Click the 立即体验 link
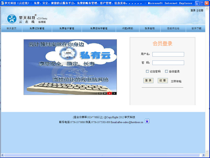Image resolution: width=210 pixels, height=158 pixels. click(176, 81)
